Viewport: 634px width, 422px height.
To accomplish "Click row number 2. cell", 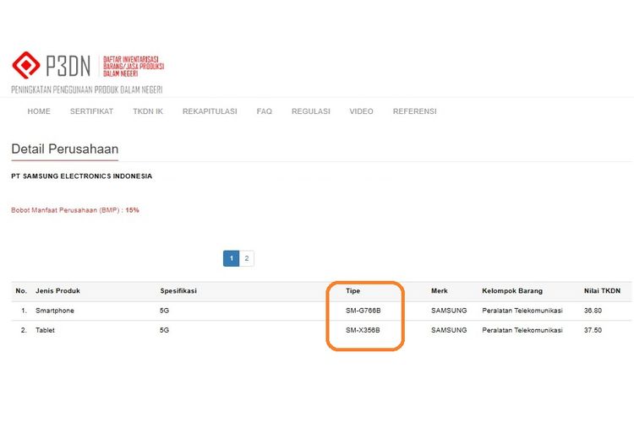I will pos(24,330).
